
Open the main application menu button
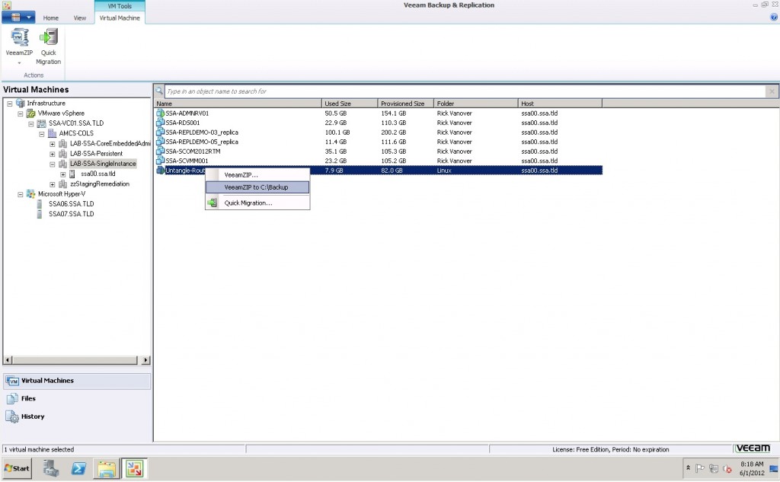click(18, 18)
